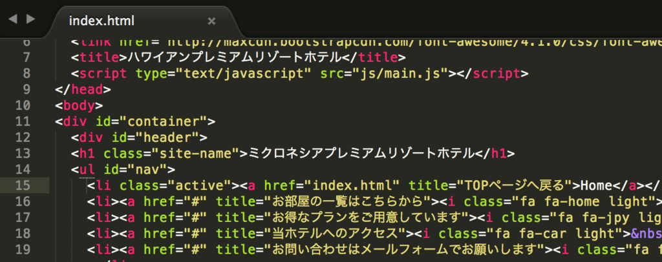Image resolution: width=662 pixels, height=262 pixels.
Task: Click line number 15 in gutter
Action: tap(23, 185)
